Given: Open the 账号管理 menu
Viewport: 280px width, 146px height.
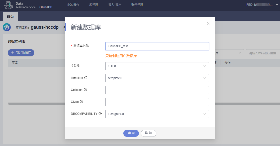Looking at the screenshot, I should tap(137, 5).
